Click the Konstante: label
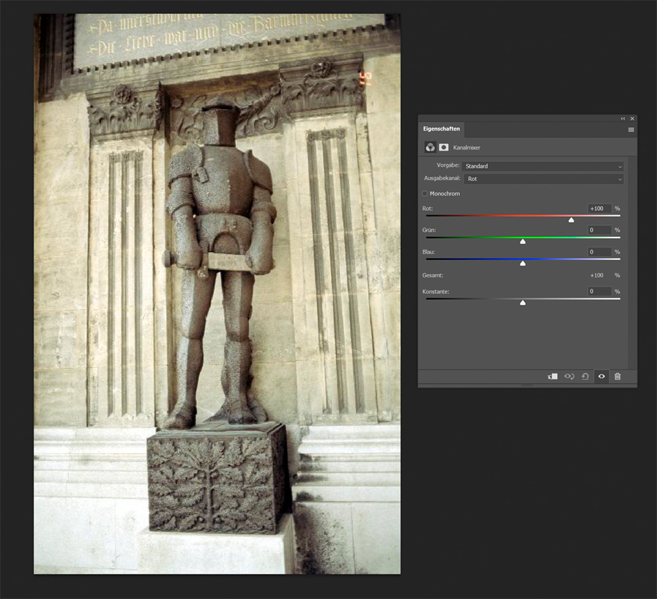The height and width of the screenshot is (599, 657). pyautogui.click(x=436, y=291)
